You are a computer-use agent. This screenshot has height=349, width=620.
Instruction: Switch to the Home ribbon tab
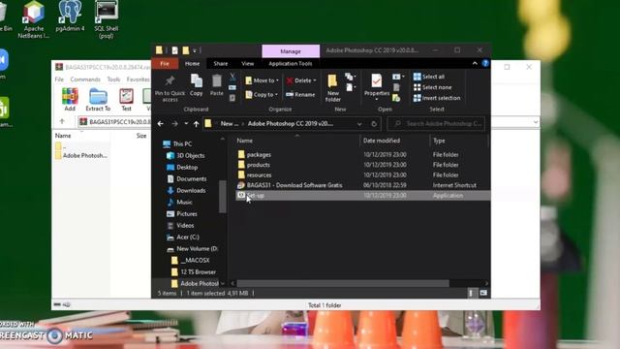pyautogui.click(x=192, y=63)
